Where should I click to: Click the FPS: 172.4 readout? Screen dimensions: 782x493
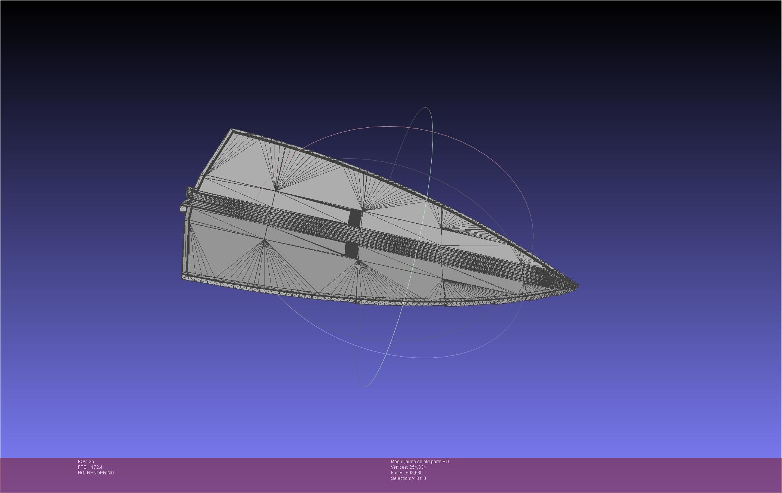point(90,467)
